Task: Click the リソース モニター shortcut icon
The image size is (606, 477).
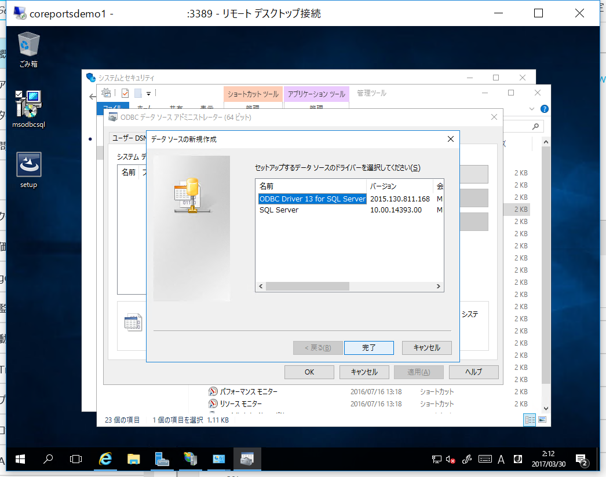Action: (213, 403)
